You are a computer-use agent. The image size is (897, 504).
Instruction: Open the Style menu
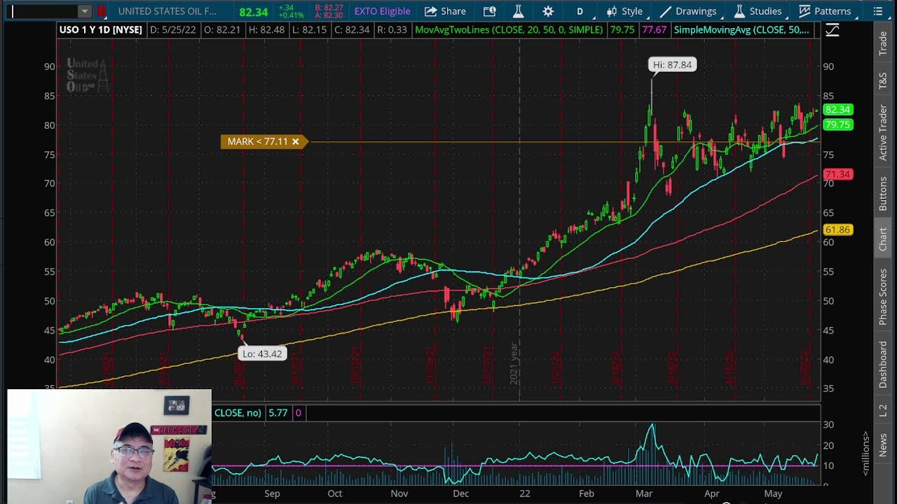(624, 11)
